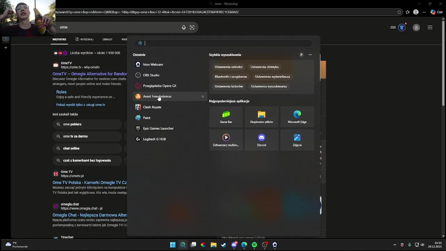The width and height of the screenshot is (446, 251).
Task: Open Edge settings and more menu
Action: [424, 12]
